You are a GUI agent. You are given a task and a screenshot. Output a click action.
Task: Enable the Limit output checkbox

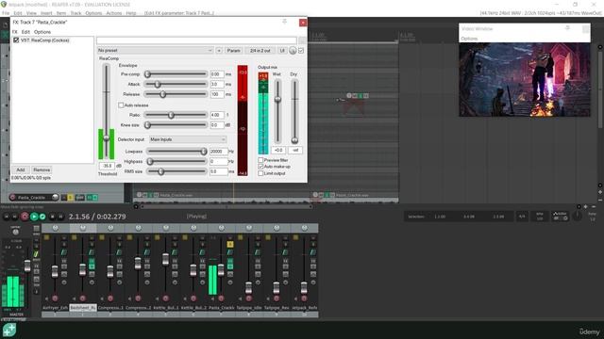(x=260, y=173)
